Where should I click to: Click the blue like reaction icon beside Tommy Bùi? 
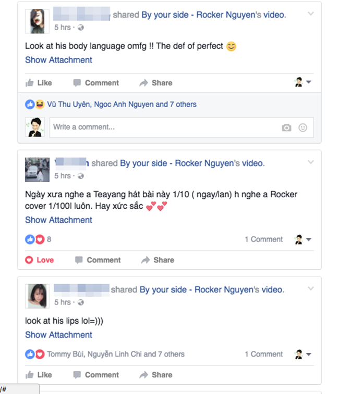tap(30, 354)
